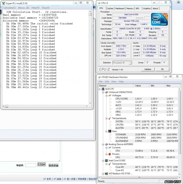
Task: Click the Super PI title bar icon
Action: (4, 3)
